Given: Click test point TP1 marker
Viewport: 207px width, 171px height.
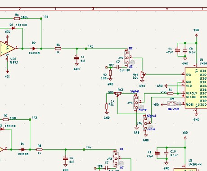Looking at the screenshot, I should pos(41,18).
